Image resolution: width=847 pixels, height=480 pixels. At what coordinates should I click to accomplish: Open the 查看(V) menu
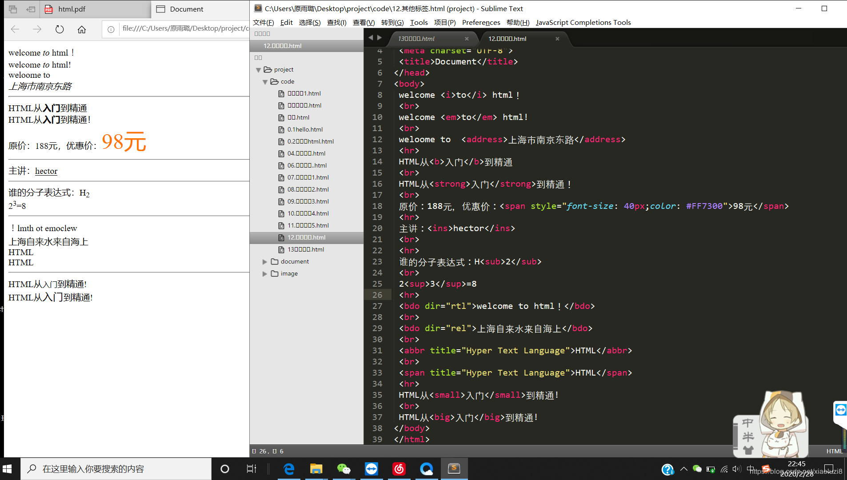point(364,22)
